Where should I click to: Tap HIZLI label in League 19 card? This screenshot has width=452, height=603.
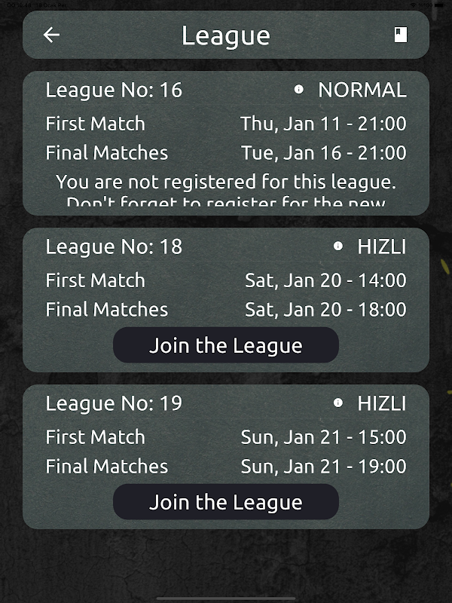[381, 403]
